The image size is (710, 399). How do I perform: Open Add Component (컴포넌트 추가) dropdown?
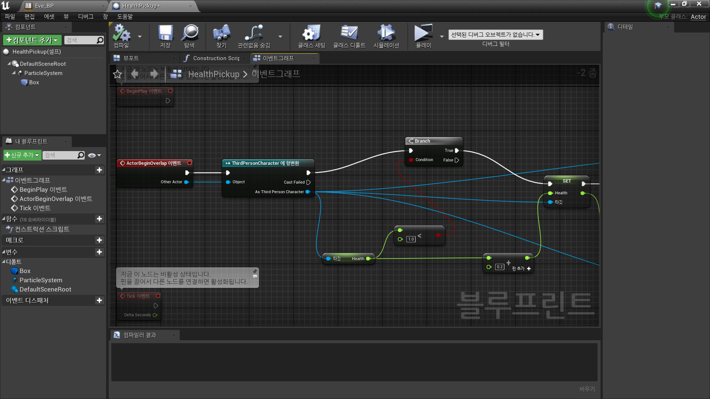coord(32,40)
